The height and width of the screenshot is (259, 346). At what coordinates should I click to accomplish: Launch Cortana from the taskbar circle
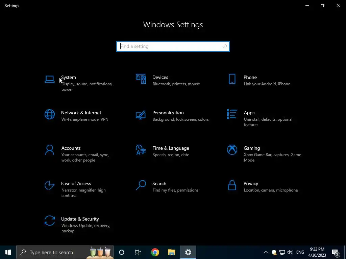click(122, 252)
